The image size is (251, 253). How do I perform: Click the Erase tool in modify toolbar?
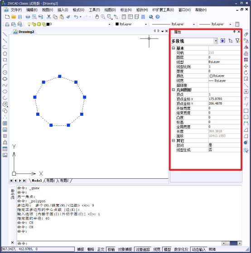coord(246,34)
